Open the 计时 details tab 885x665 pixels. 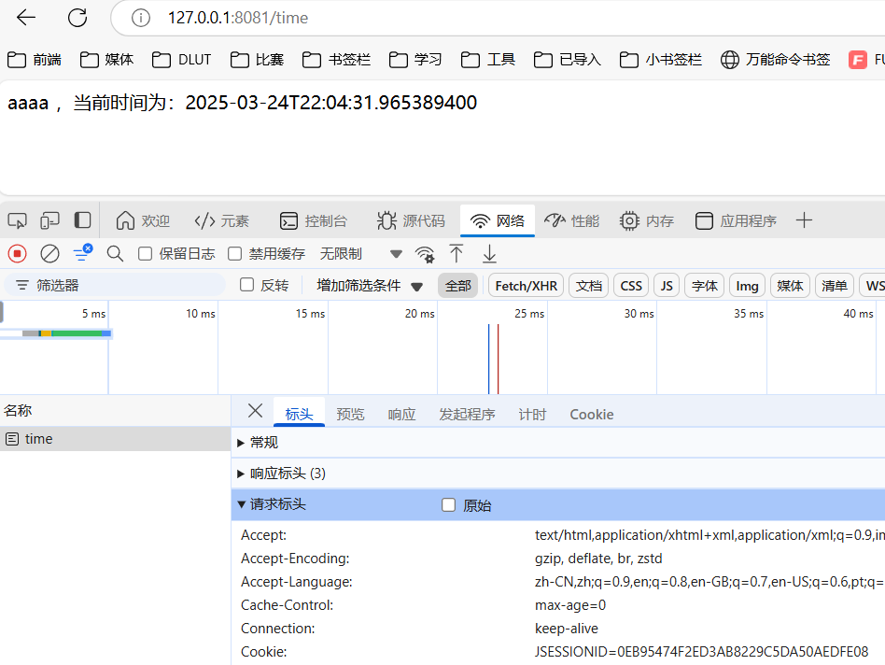532,415
